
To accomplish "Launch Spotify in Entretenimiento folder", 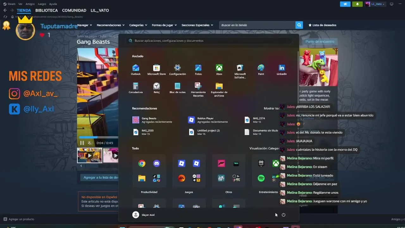I will pos(261,178).
